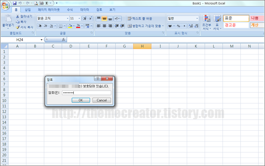
Task: Switch to the 보기 tab
Action: [112, 10]
